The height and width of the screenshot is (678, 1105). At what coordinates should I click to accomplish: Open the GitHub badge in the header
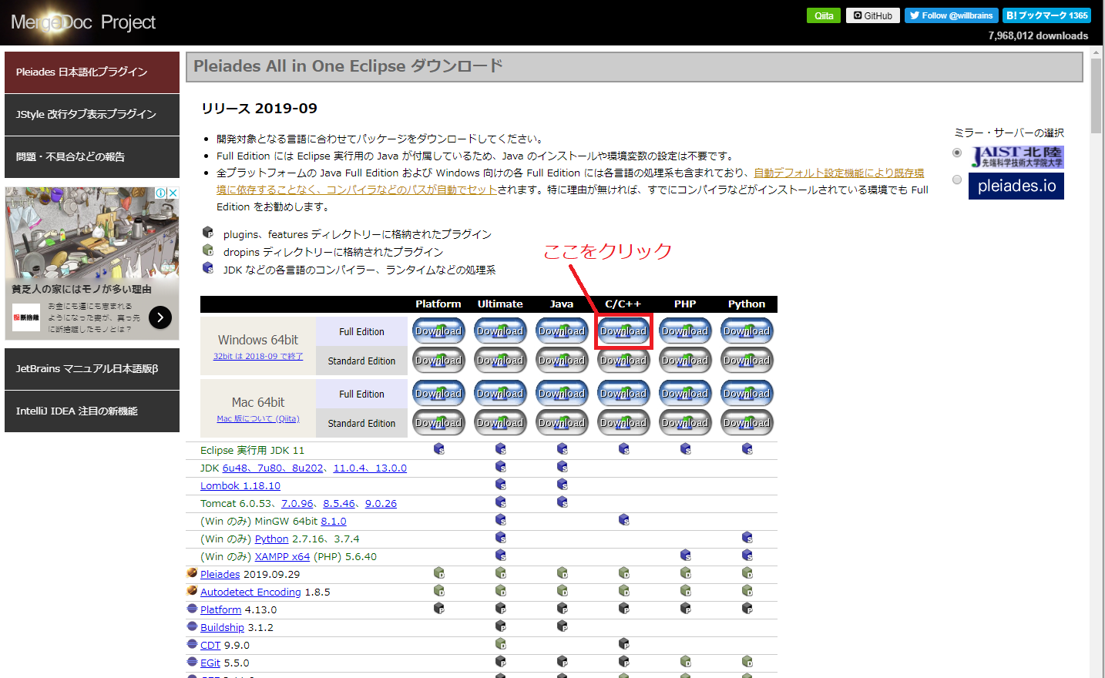(x=873, y=15)
